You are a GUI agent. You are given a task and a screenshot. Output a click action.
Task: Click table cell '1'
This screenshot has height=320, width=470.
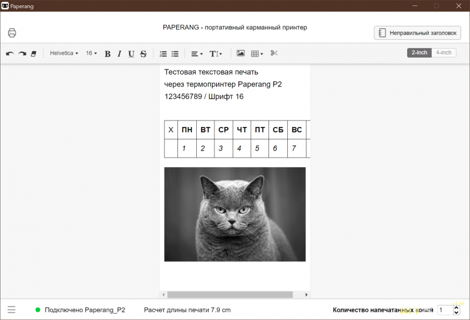coord(187,148)
